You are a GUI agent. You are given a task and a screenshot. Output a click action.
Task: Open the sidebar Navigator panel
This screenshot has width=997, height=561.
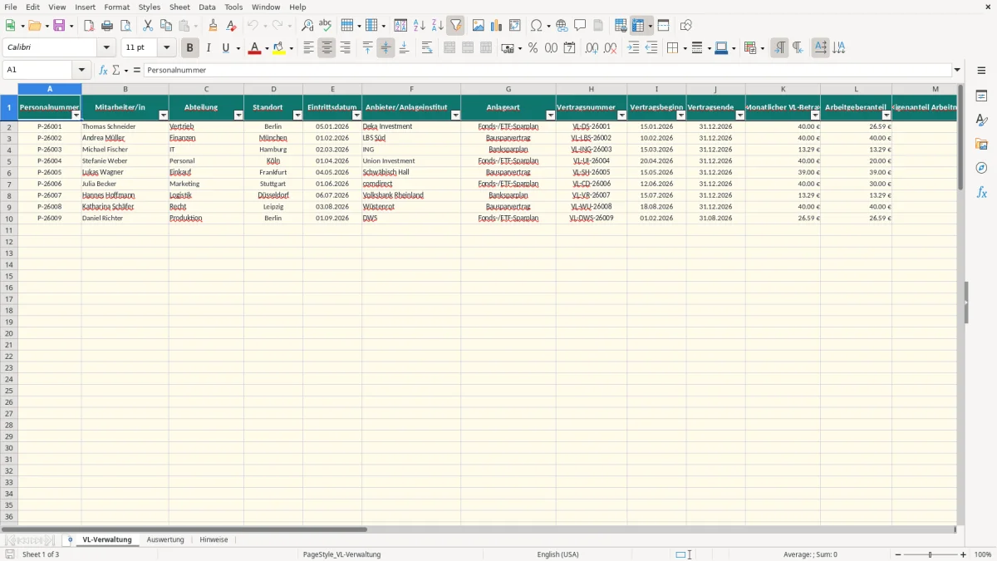pyautogui.click(x=981, y=168)
